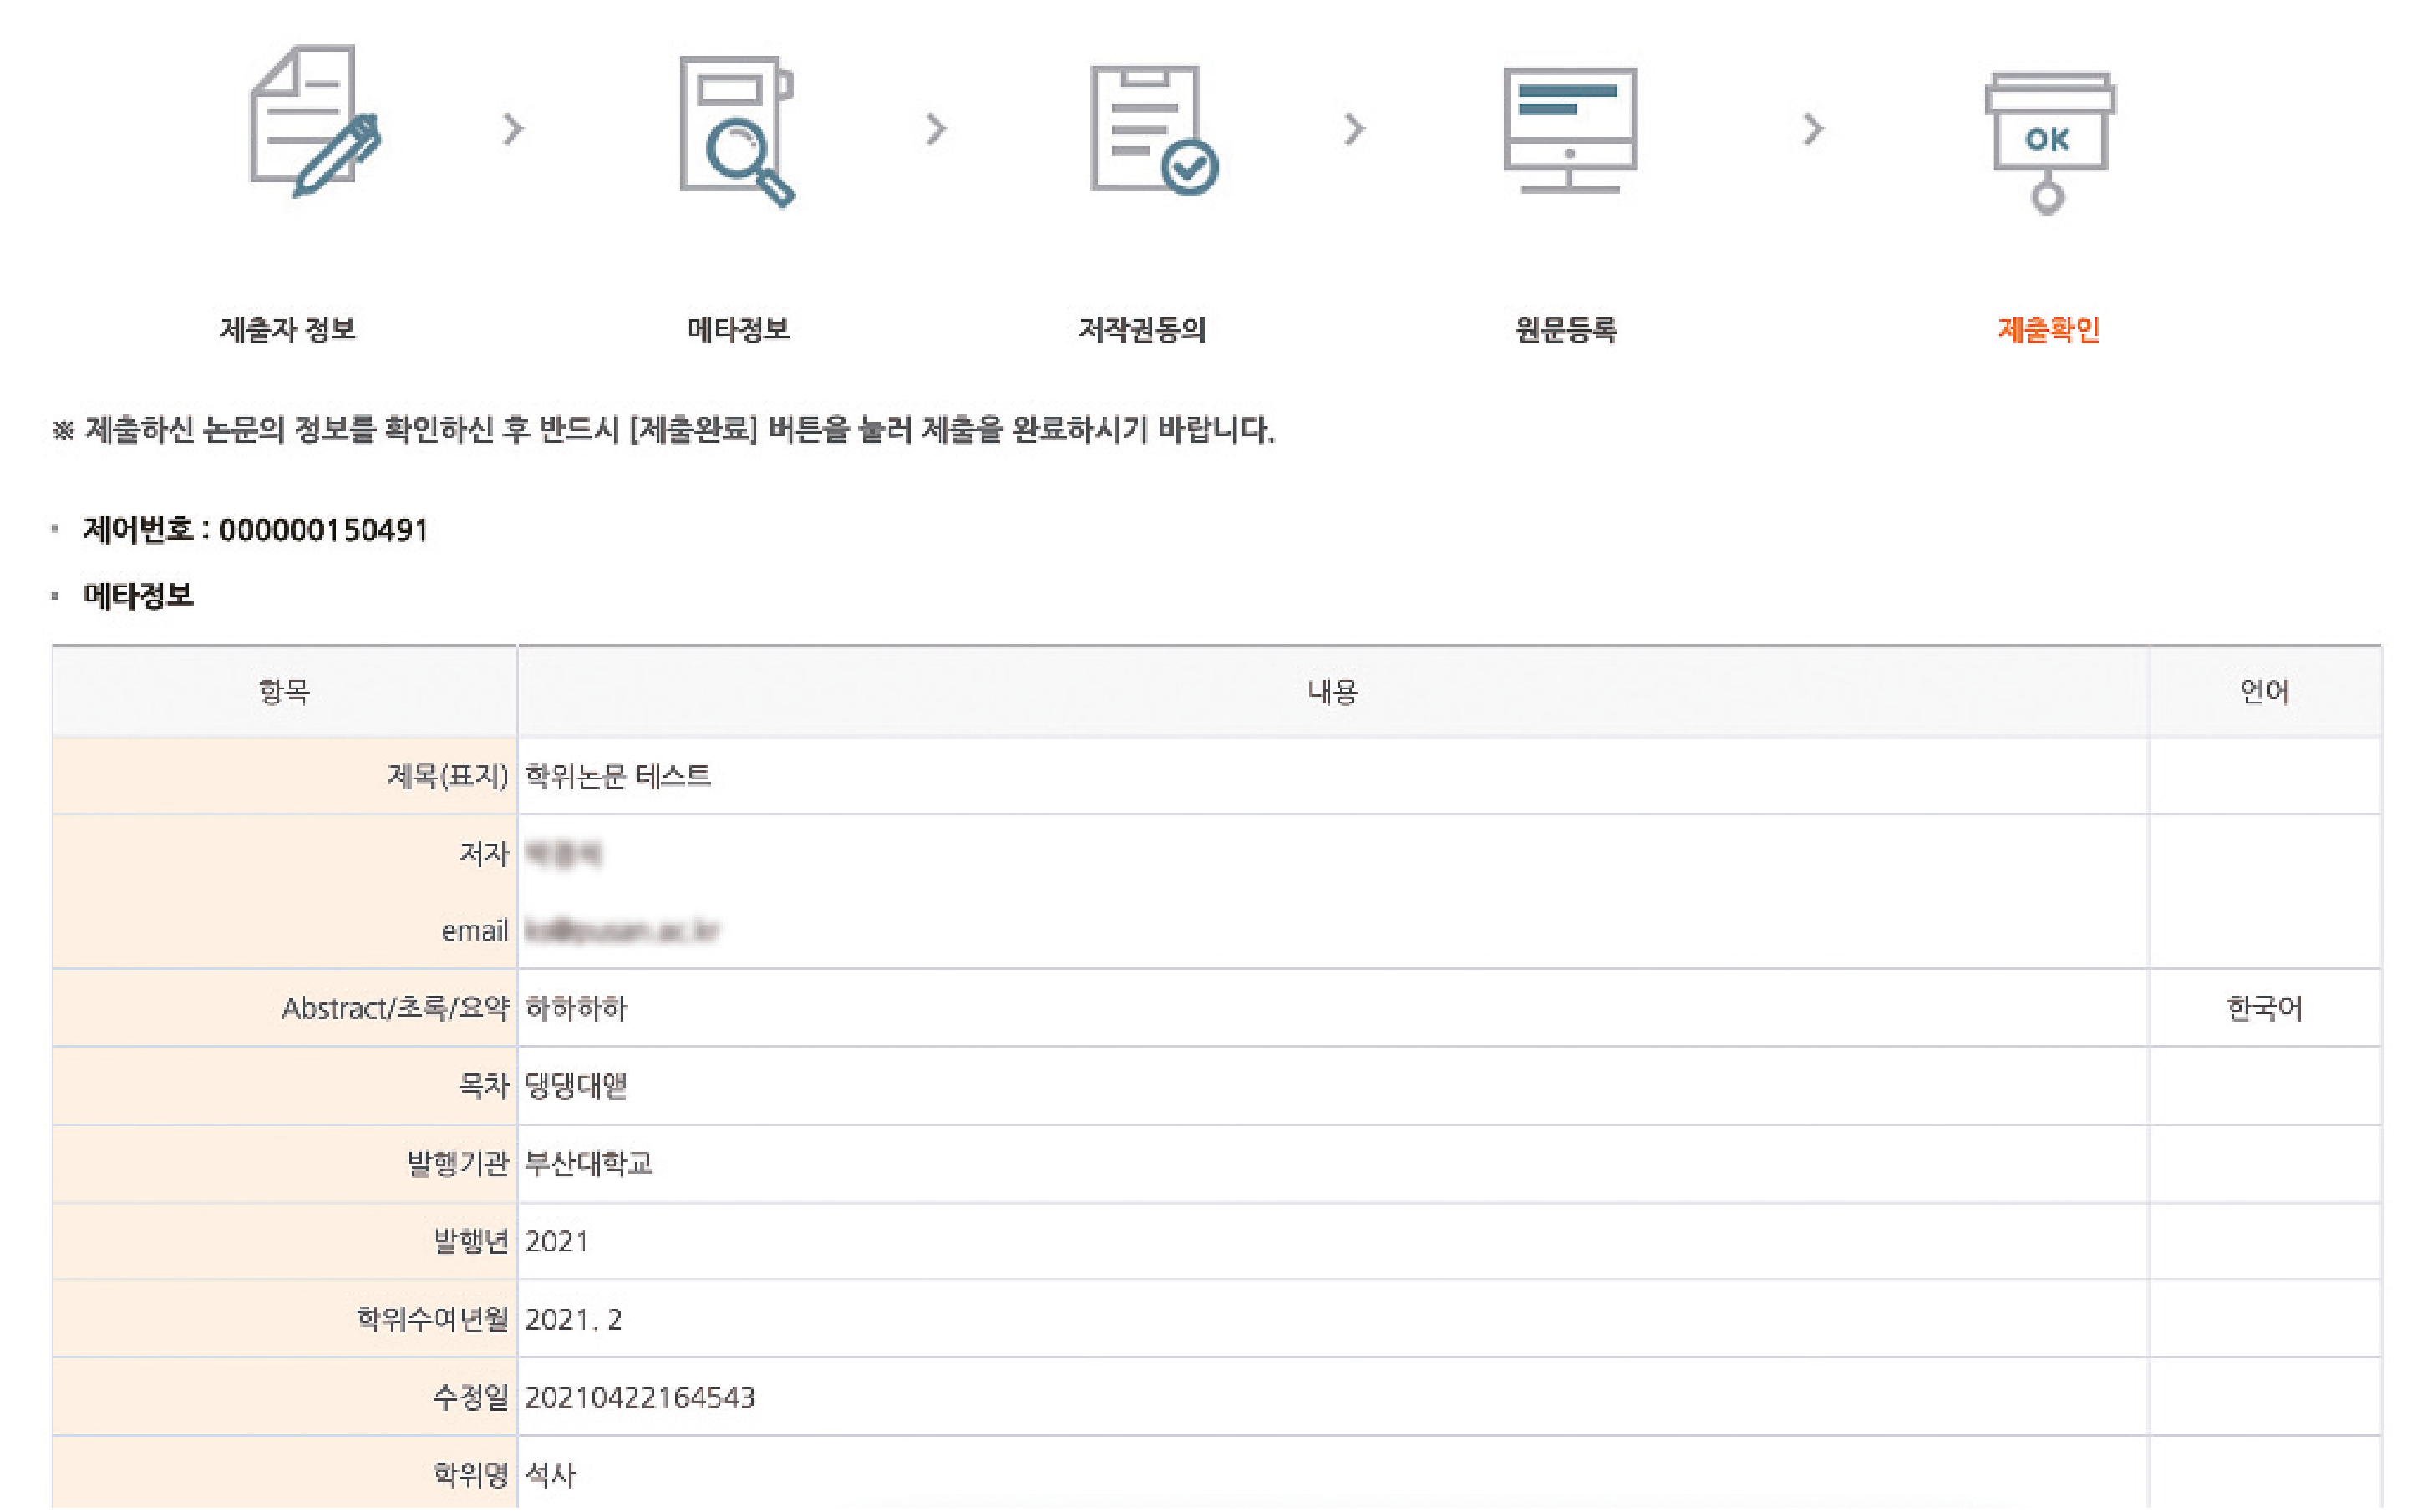Click the highlighted 제출확인 step label

[x=2048, y=329]
